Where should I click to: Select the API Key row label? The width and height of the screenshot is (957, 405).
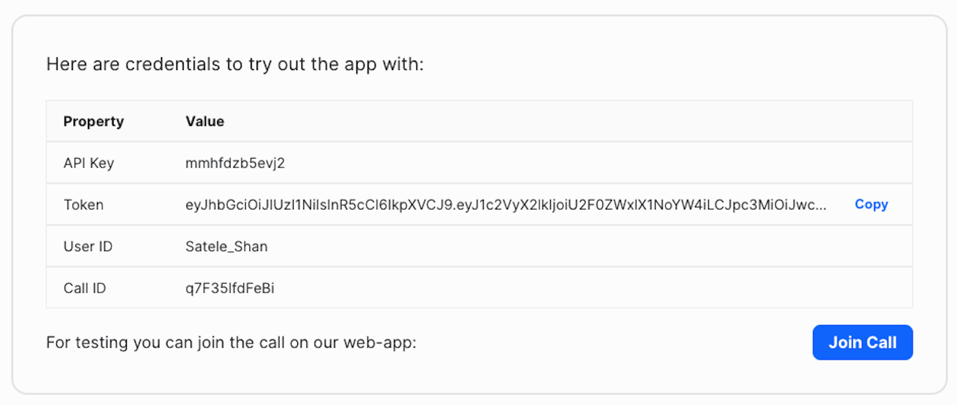[x=89, y=163]
